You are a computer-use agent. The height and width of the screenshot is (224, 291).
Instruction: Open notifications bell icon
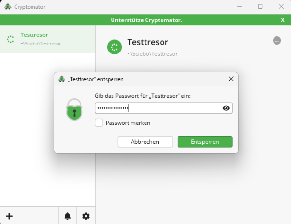tap(67, 216)
